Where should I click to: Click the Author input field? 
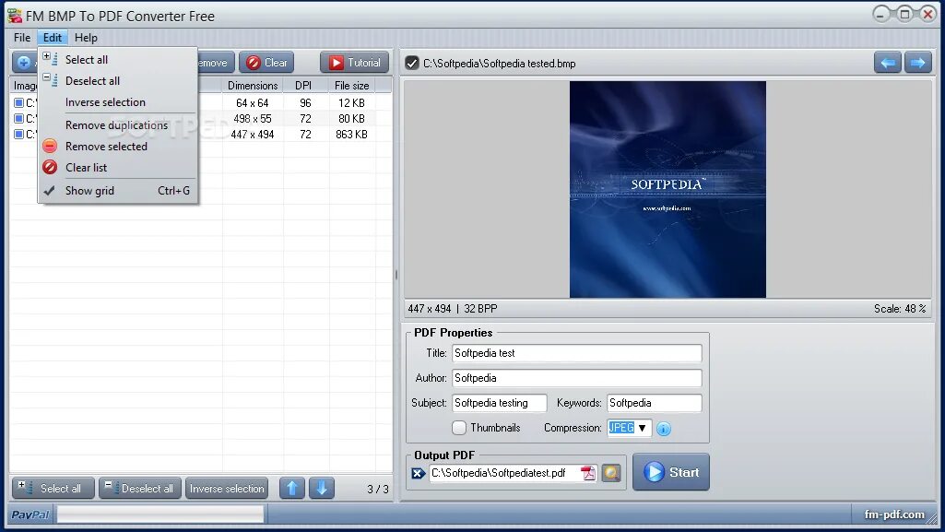tap(577, 378)
